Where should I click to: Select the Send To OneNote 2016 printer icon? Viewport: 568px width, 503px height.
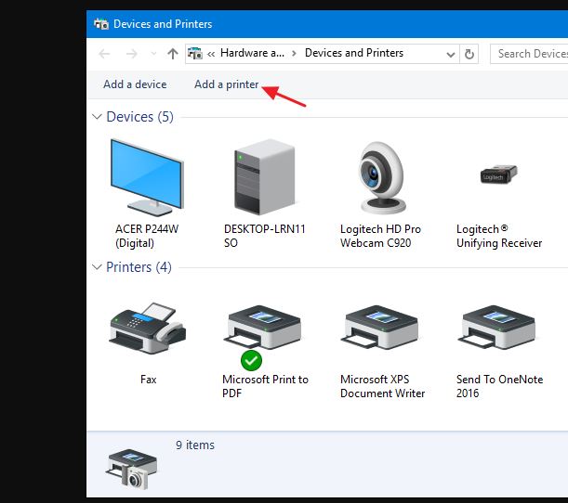[498, 328]
